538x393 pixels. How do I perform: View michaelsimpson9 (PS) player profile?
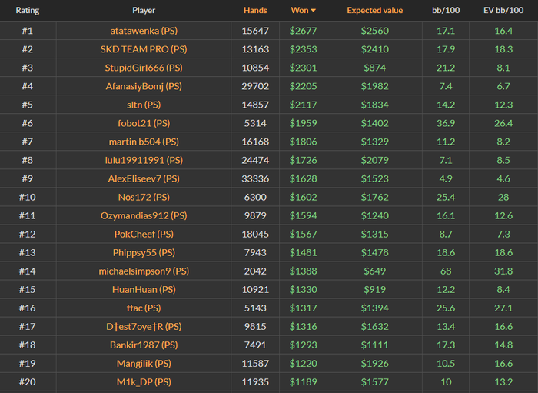(144, 271)
